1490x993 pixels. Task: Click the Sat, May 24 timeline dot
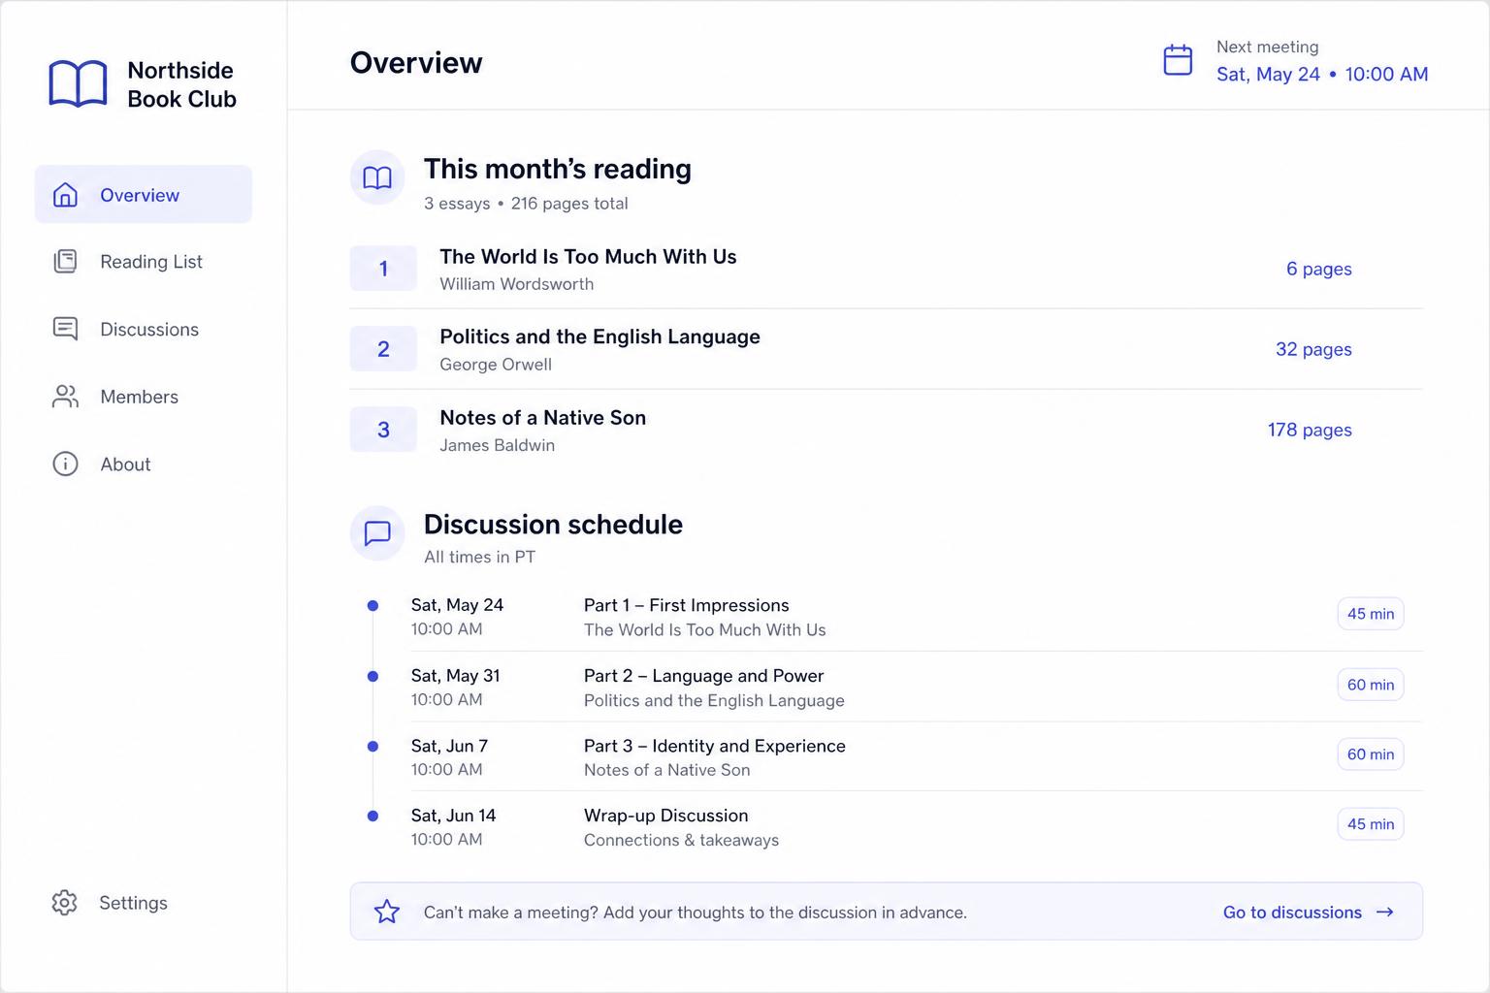click(372, 606)
